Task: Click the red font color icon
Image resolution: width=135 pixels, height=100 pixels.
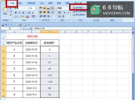Action: click(27, 16)
